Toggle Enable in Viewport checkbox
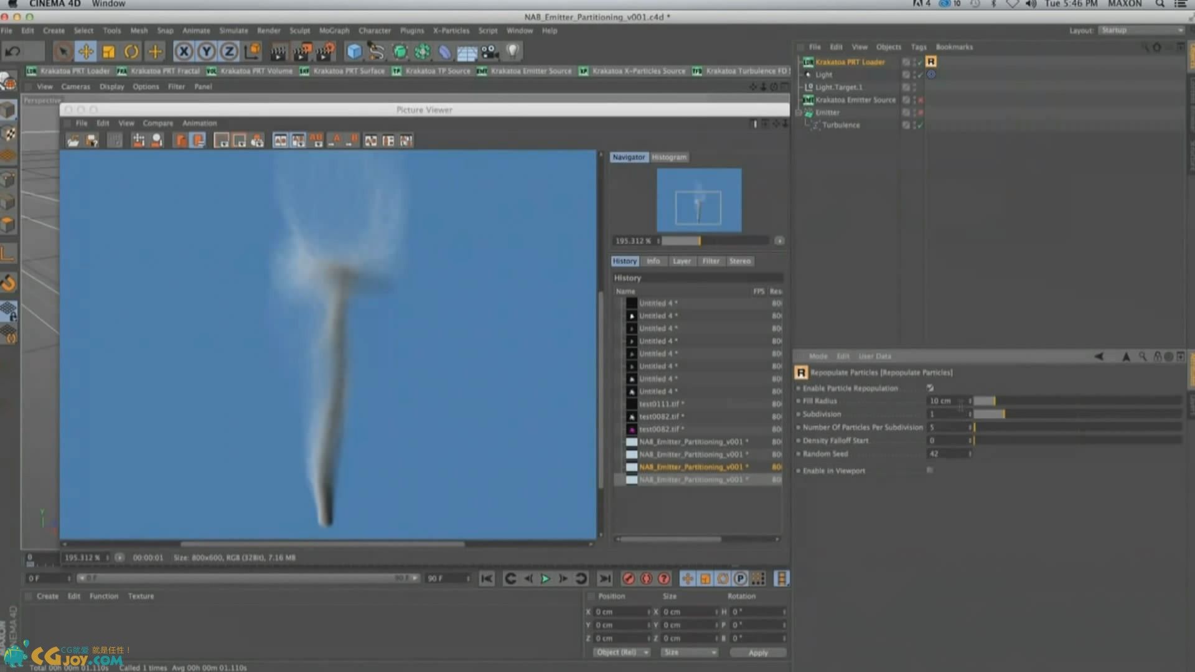Screen dimensions: 1195x672 point(930,470)
